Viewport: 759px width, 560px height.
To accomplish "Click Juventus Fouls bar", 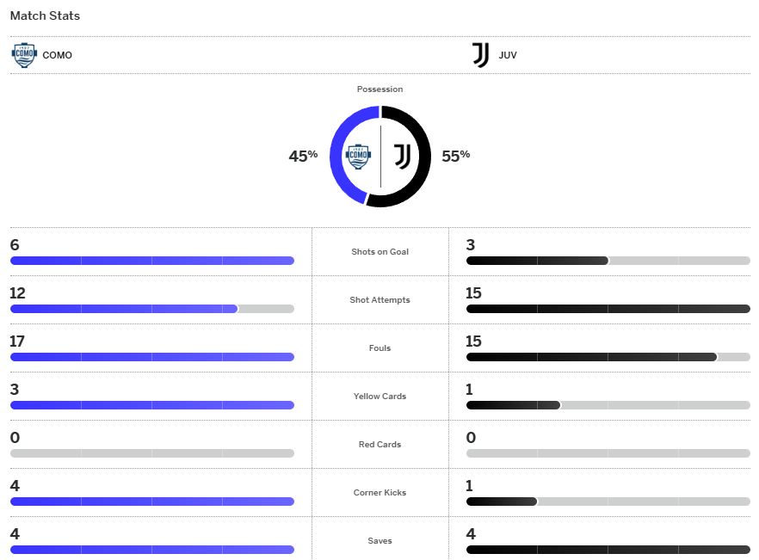I will click(591, 357).
